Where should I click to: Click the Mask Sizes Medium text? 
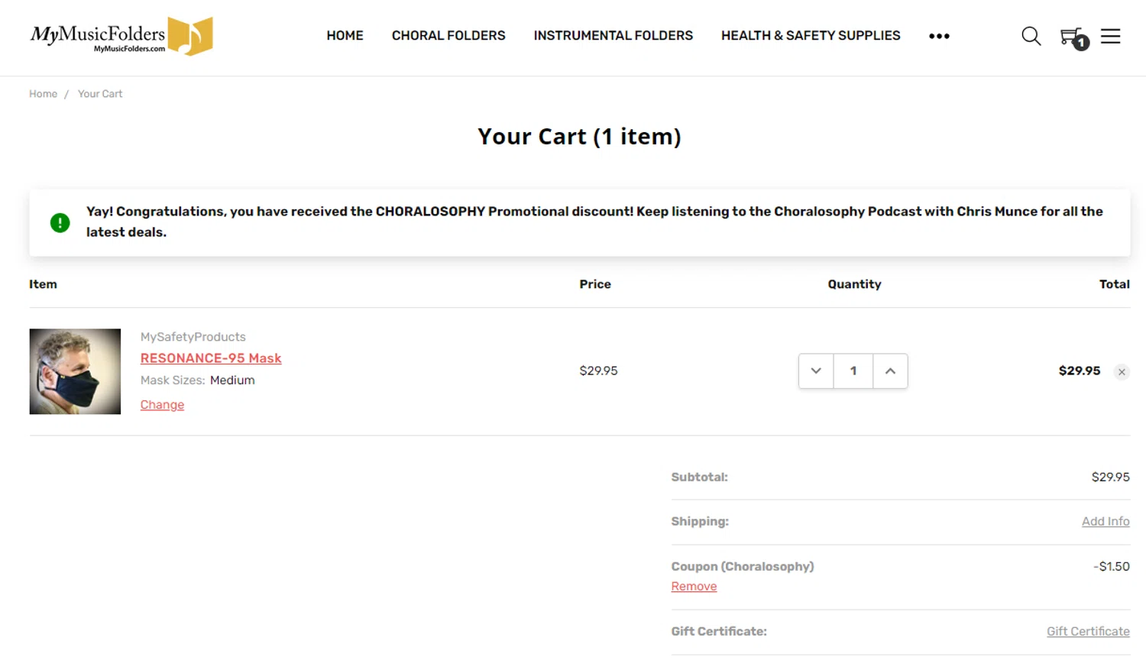197,380
